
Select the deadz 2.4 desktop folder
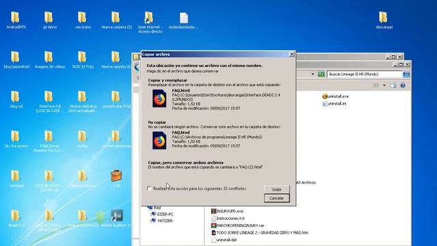click(16, 219)
